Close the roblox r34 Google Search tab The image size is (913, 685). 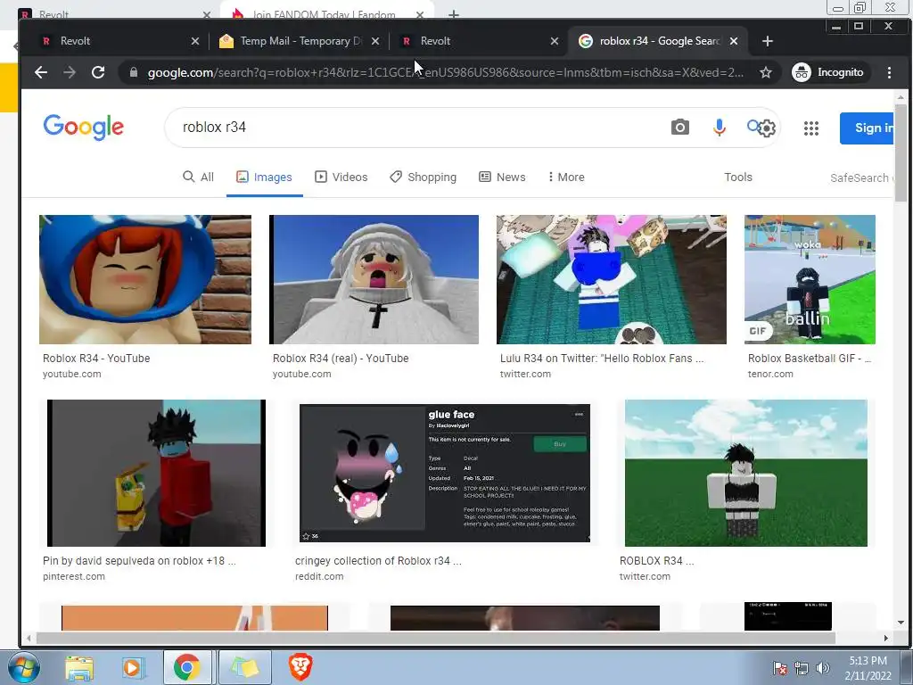click(734, 41)
